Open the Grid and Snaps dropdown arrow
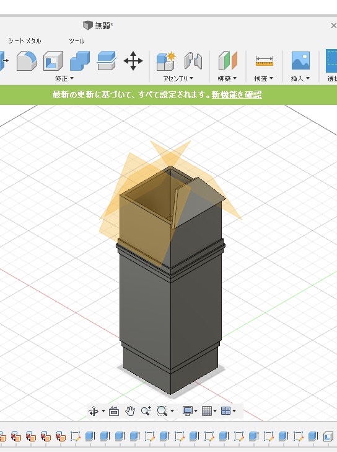This screenshot has height=452, width=337. (215, 411)
